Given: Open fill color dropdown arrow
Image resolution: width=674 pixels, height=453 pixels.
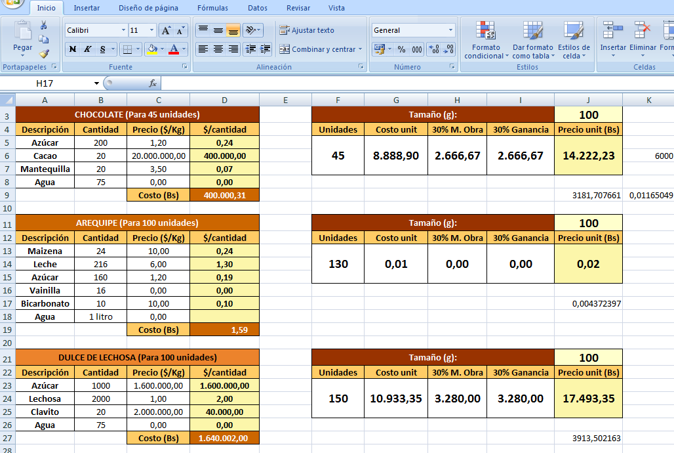Looking at the screenshot, I should (162, 49).
